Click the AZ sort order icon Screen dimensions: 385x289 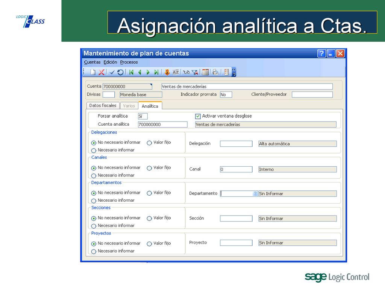[x=176, y=72]
